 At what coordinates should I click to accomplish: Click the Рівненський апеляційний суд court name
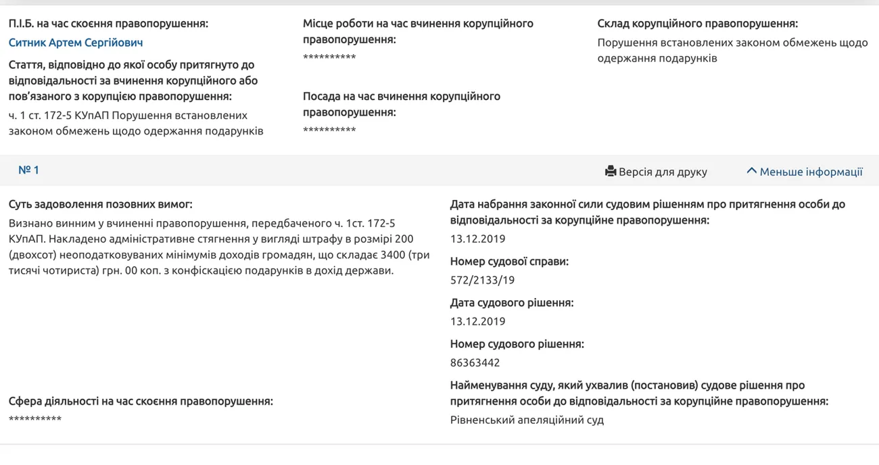click(x=527, y=420)
